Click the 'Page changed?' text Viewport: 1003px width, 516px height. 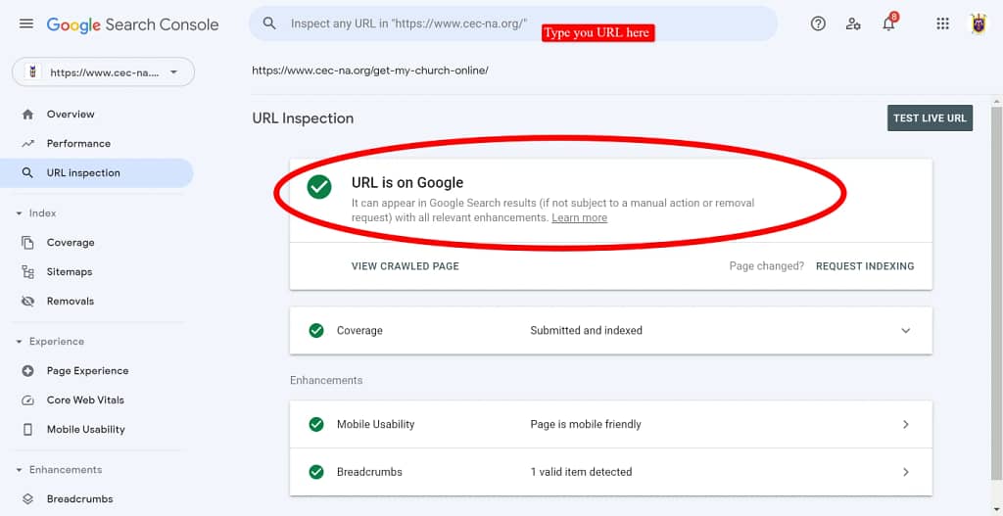click(x=766, y=266)
